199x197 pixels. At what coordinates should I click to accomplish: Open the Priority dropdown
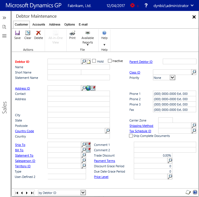tap(173, 78)
